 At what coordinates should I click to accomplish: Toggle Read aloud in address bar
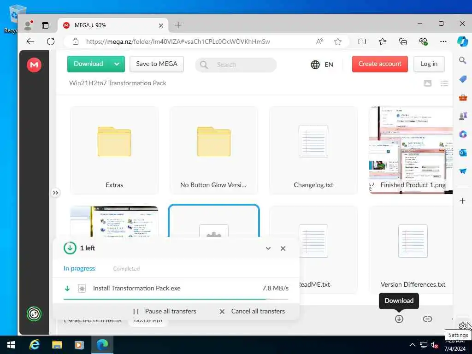(320, 41)
